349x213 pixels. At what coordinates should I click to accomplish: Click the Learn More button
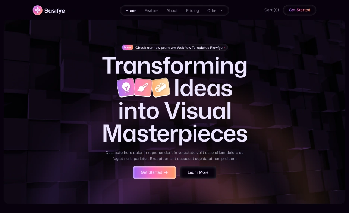[x=198, y=172]
